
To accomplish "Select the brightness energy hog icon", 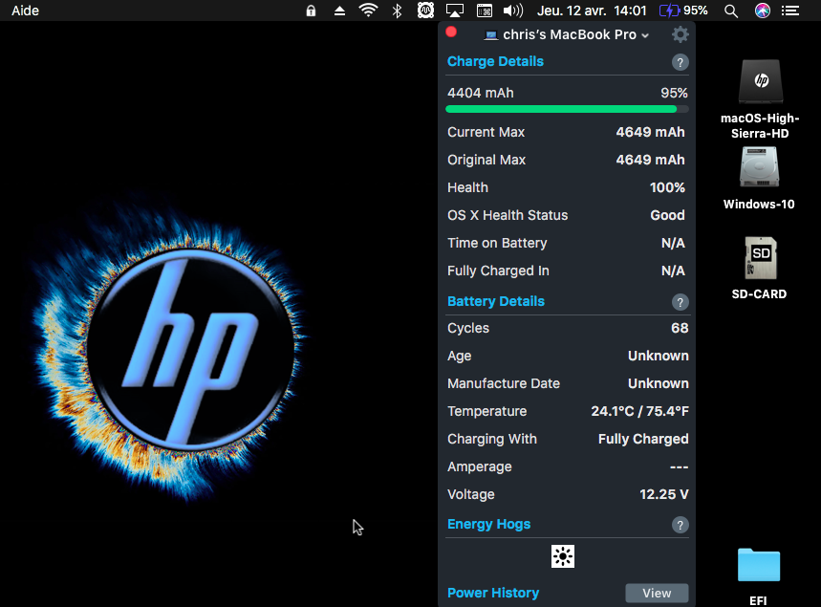I will pos(563,556).
